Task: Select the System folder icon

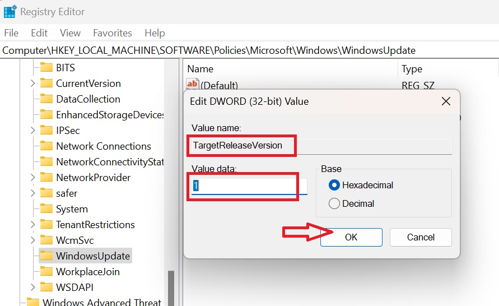Action: (x=46, y=208)
